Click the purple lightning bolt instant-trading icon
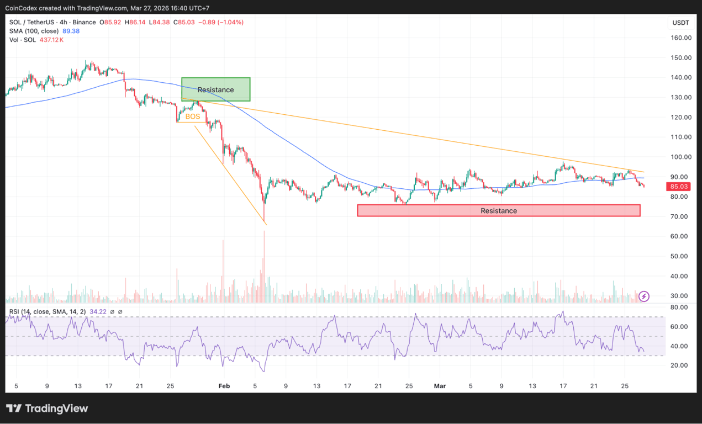Image resolution: width=702 pixels, height=424 pixels. [644, 296]
